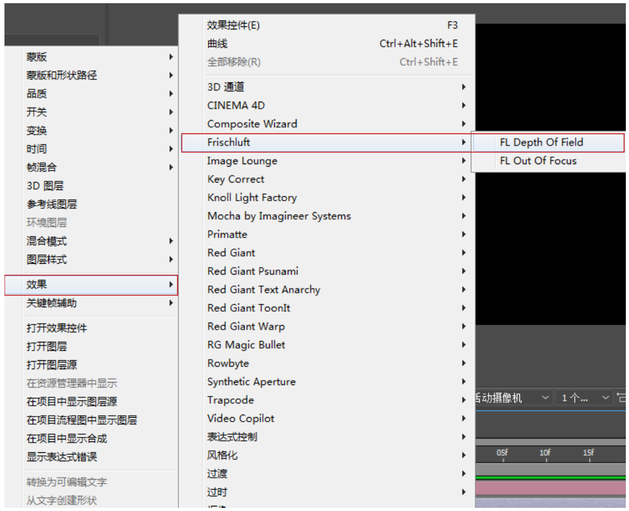
Task: Click the 10f mark on timeline ruler
Action: coord(545,453)
